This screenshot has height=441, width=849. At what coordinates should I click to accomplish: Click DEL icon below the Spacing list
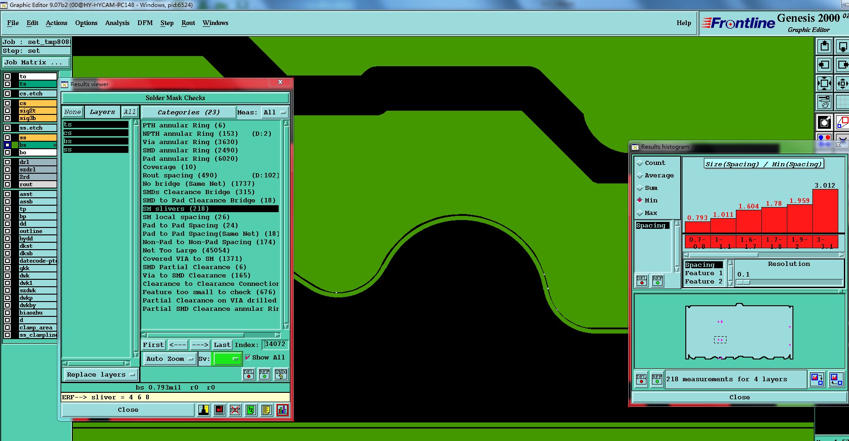click(x=642, y=281)
